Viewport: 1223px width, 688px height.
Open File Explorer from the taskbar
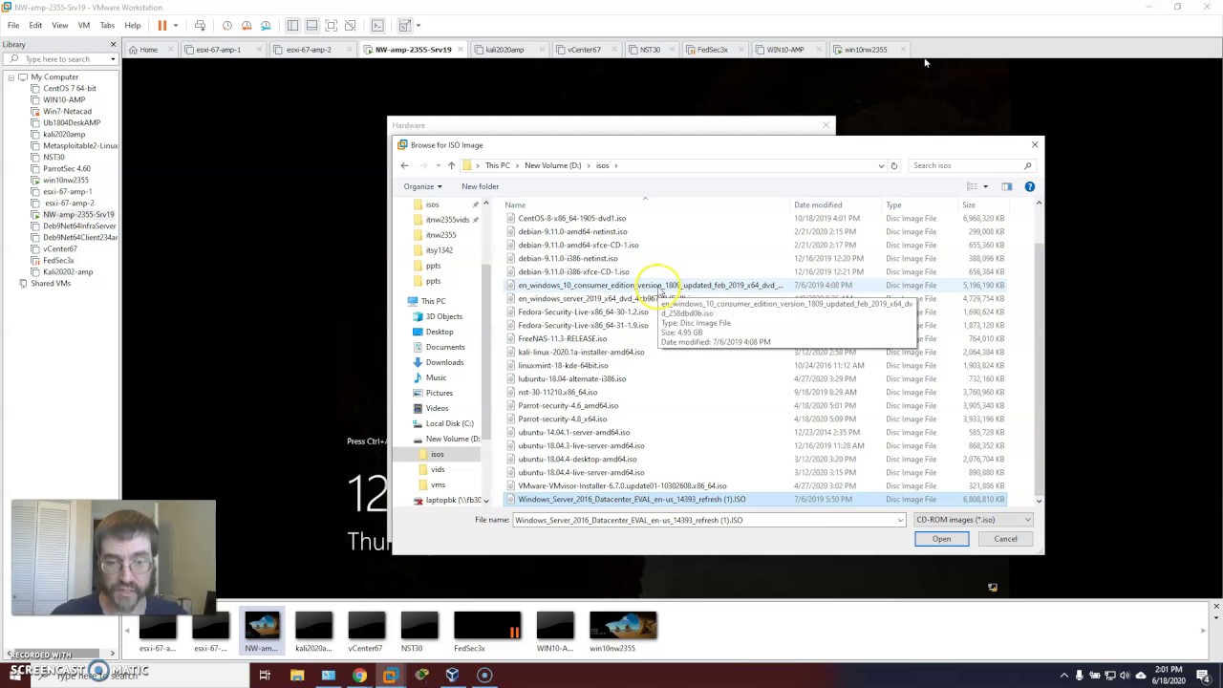click(297, 676)
